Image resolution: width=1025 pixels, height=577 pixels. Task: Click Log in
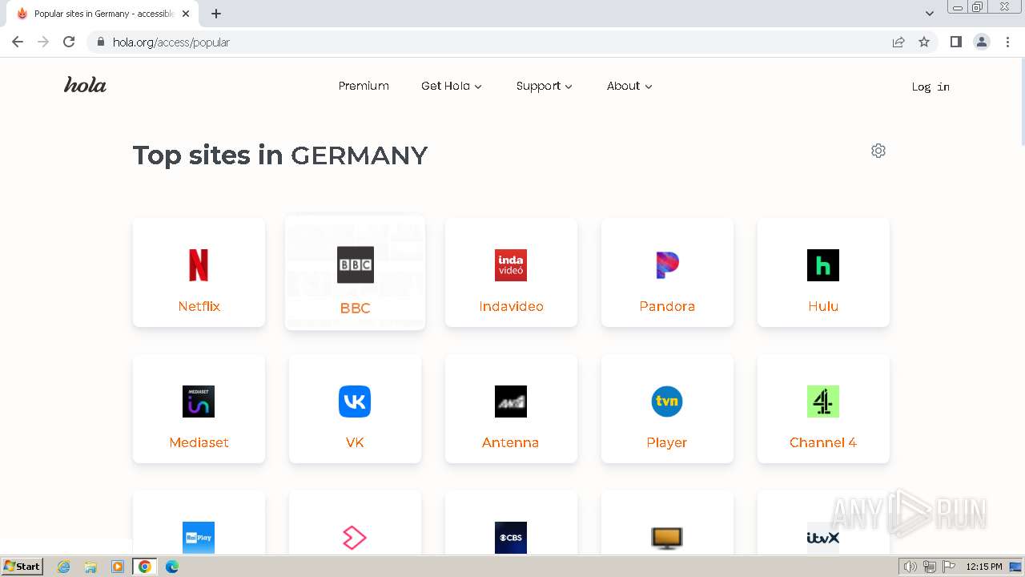(931, 87)
